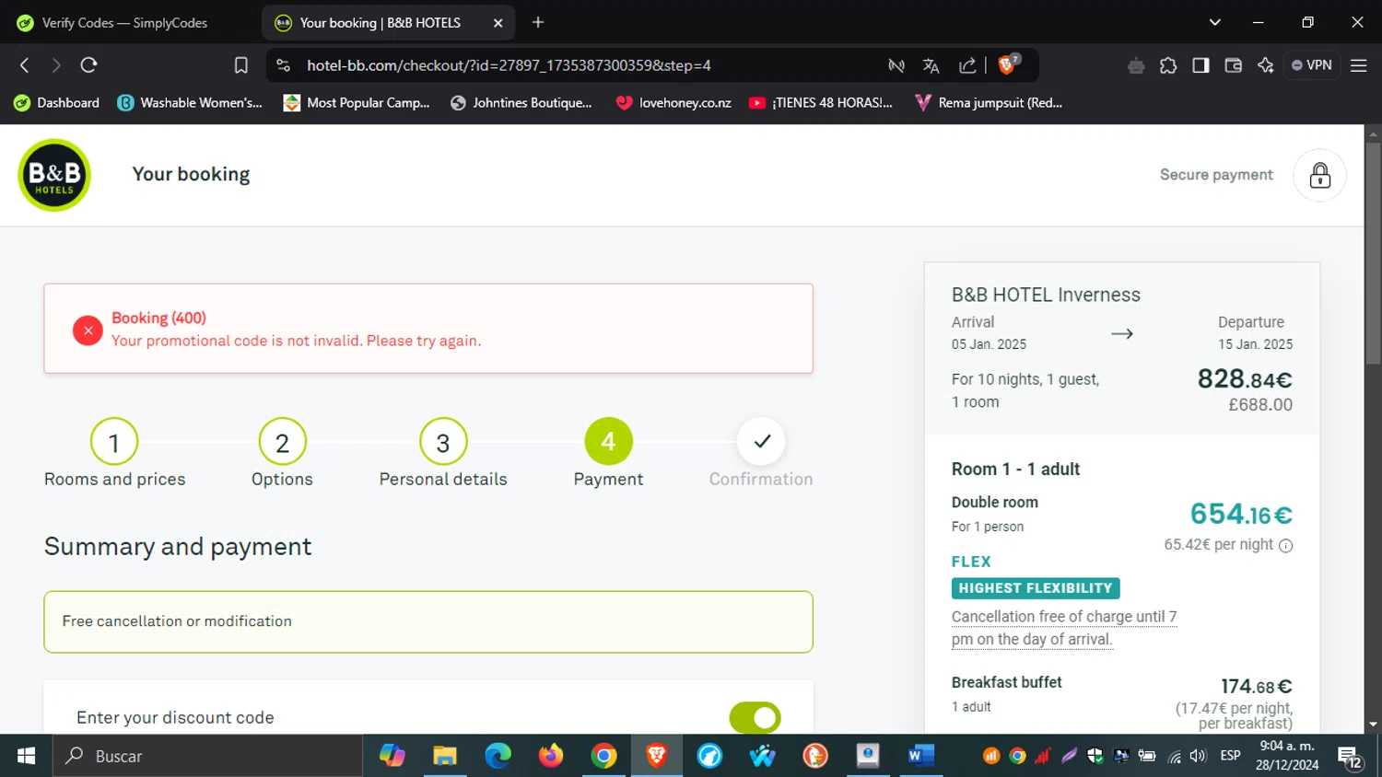The image size is (1382, 777).
Task: Click the Windows Start button
Action: point(26,756)
